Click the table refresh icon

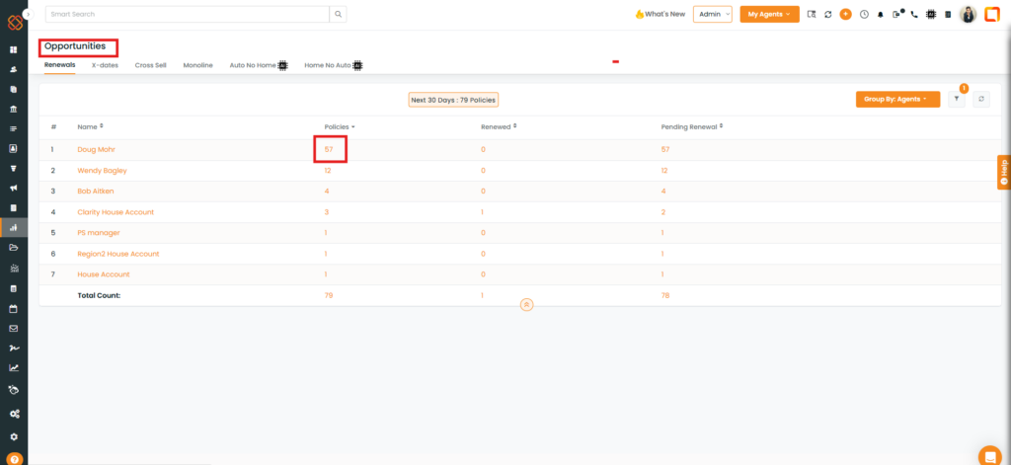coord(980,100)
